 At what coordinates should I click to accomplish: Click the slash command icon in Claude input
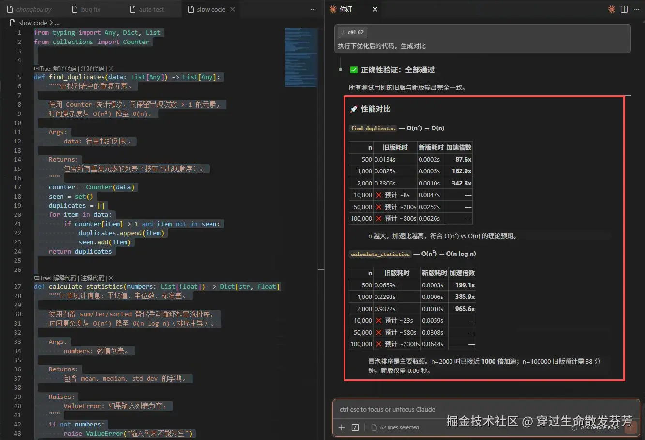coord(355,427)
